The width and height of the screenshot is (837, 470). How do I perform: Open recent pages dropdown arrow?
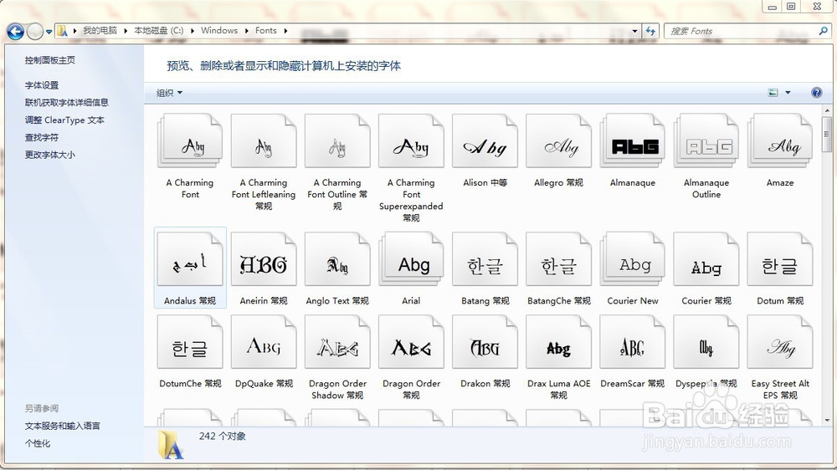pos(49,32)
